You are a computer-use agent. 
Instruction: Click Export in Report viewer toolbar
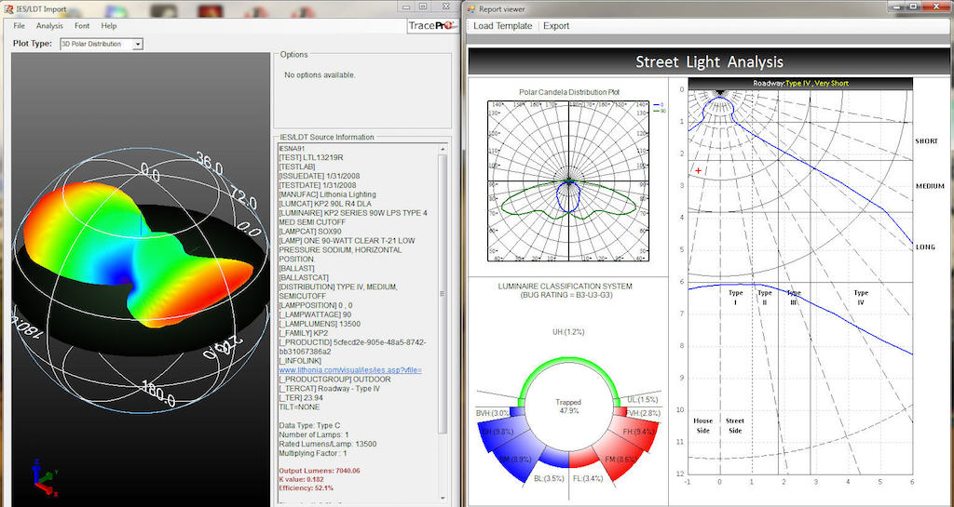[x=556, y=26]
